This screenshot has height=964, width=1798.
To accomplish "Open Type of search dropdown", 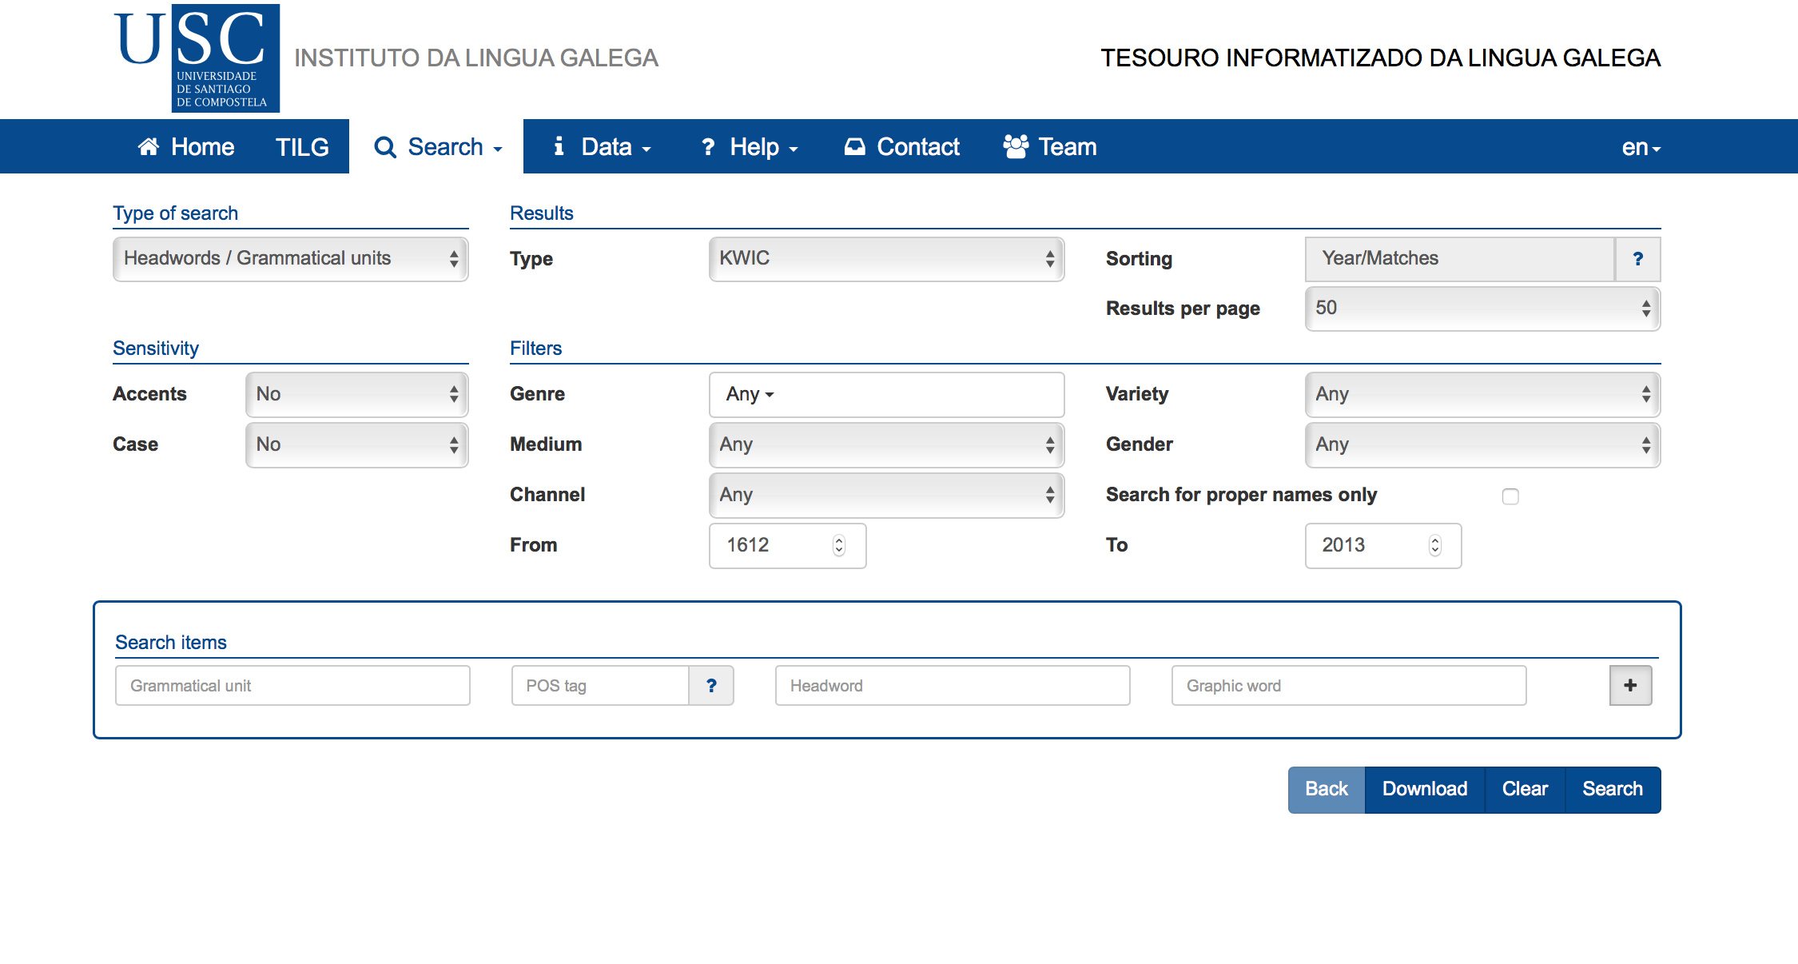I will pyautogui.click(x=291, y=259).
